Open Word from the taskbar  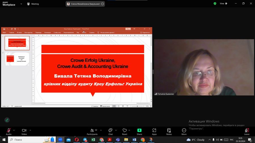pyautogui.click(x=134, y=140)
